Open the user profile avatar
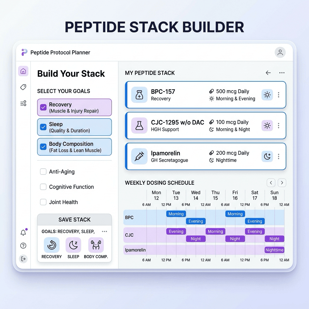This screenshot has width=309, height=309. pos(280,52)
